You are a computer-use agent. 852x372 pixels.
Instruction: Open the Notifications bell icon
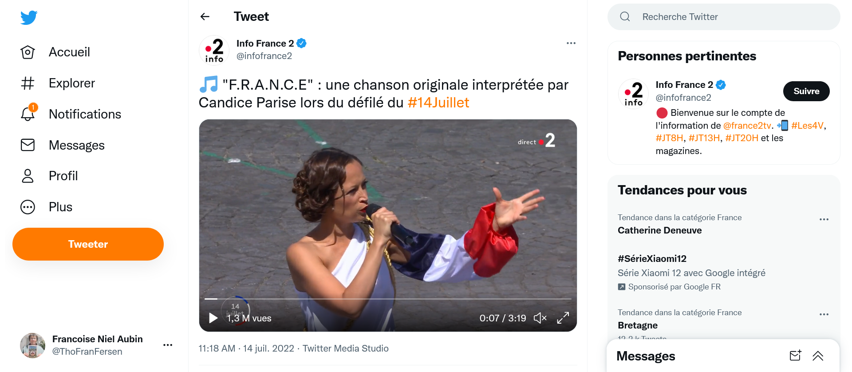(28, 114)
